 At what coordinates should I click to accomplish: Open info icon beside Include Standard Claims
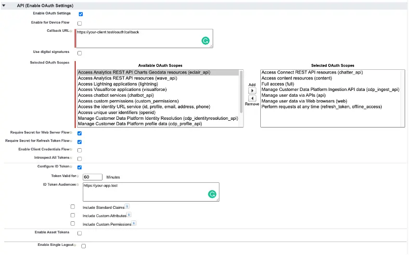tap(127, 206)
